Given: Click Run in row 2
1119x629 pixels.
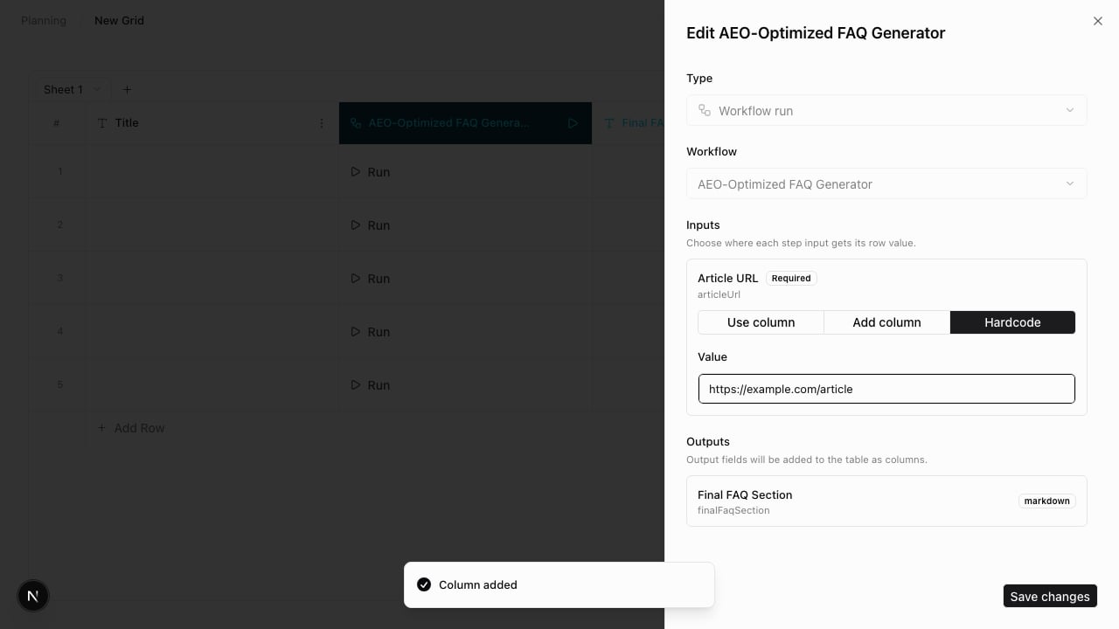Looking at the screenshot, I should [370, 225].
